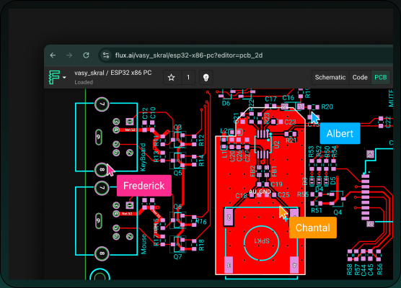Screen dimensions: 401x288
Task: Switch to the Schematic tab
Action: (x=330, y=77)
